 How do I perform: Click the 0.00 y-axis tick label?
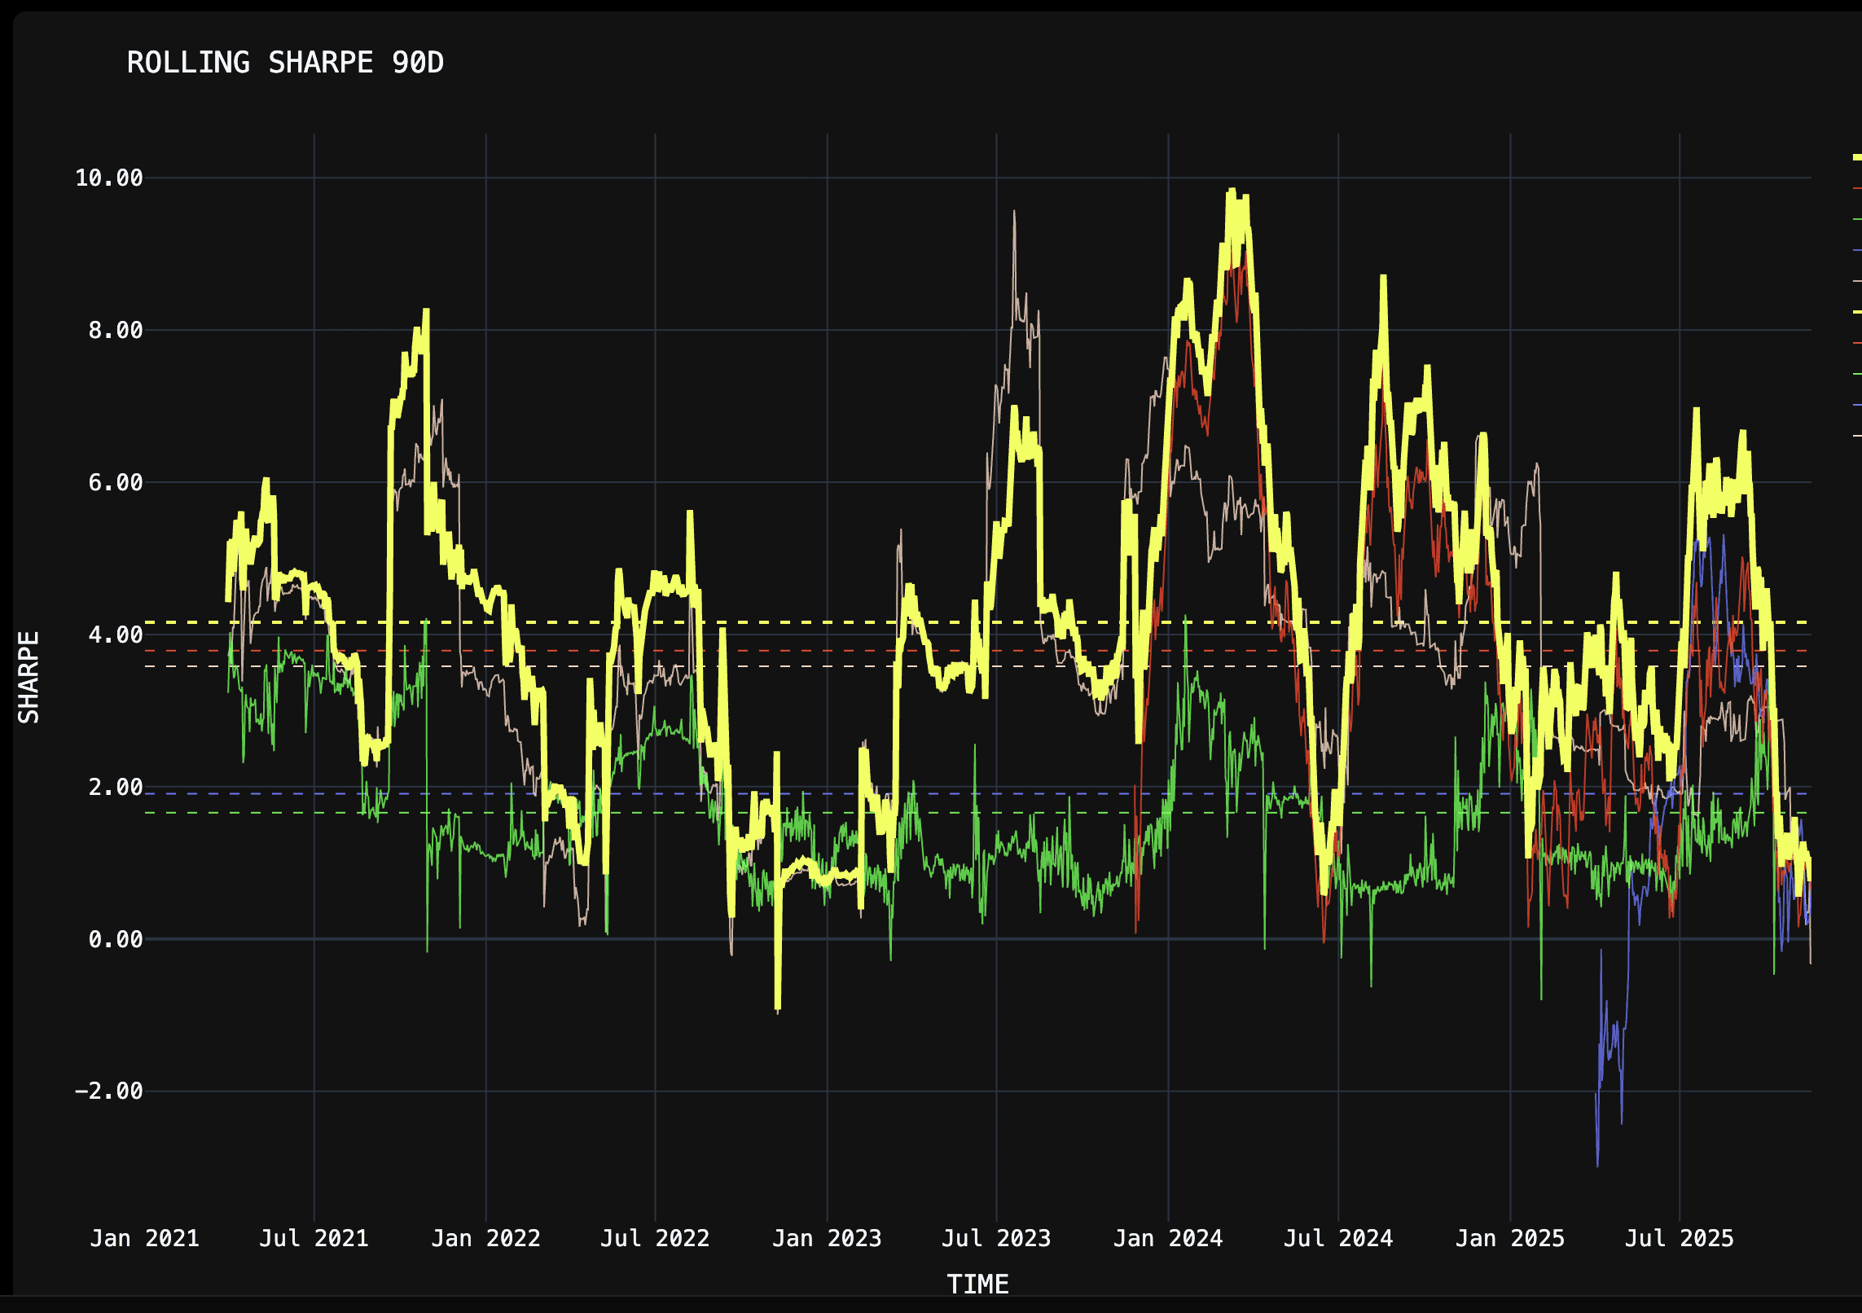116,939
